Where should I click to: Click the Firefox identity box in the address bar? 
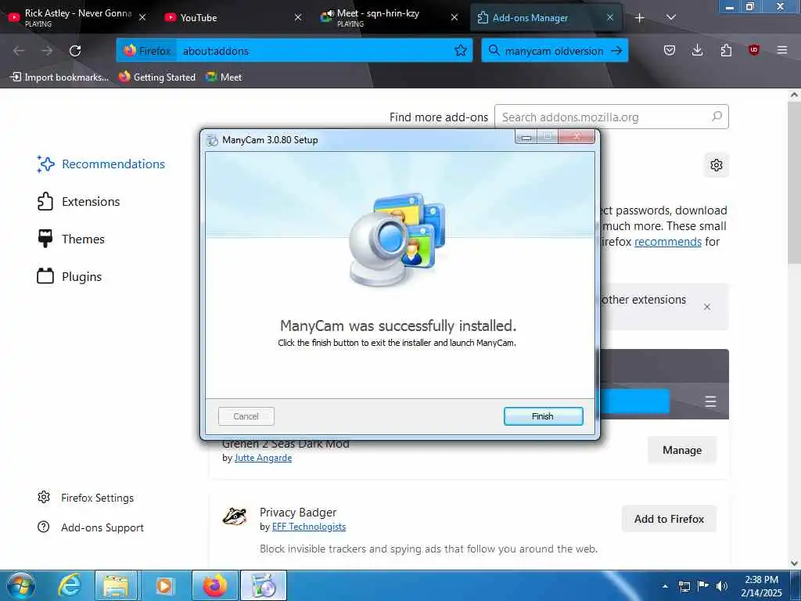point(147,51)
